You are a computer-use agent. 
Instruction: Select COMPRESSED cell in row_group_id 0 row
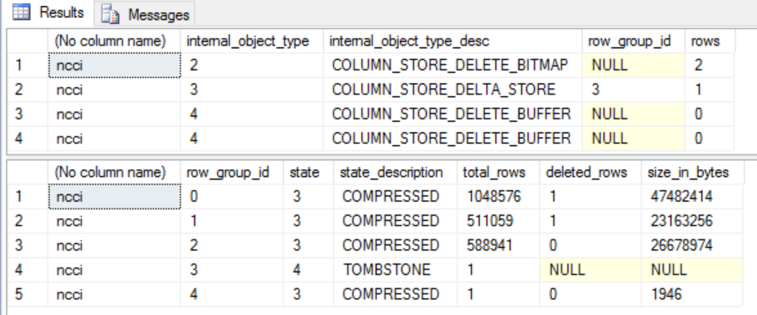(x=396, y=197)
